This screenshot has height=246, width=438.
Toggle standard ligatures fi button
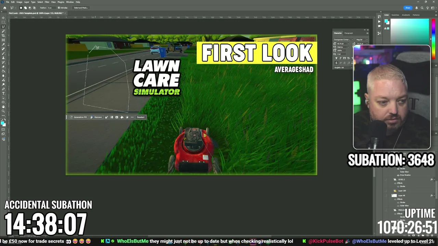[336, 63]
